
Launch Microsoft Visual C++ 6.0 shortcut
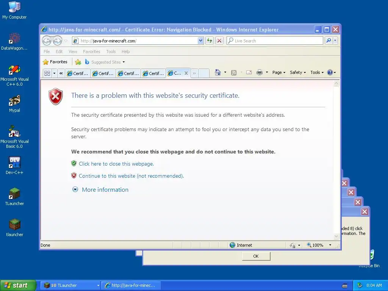14,75
